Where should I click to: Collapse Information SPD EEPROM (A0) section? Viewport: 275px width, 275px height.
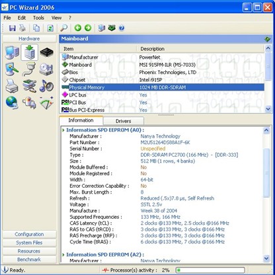coord(63,130)
